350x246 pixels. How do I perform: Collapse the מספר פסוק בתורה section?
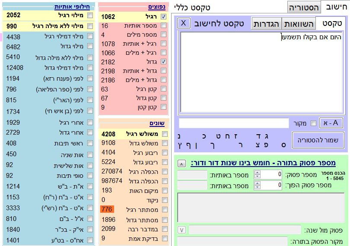point(182,164)
